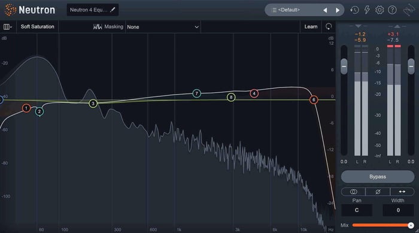Click the Neutron 4 Equ module name
The height and width of the screenshot is (233, 419).
(x=89, y=10)
